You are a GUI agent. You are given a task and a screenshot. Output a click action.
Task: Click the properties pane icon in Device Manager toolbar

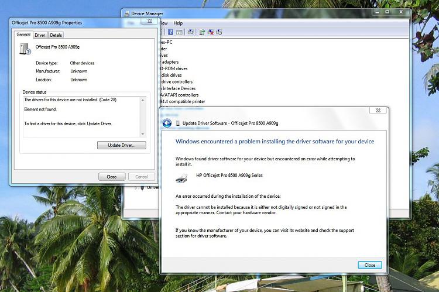click(179, 32)
